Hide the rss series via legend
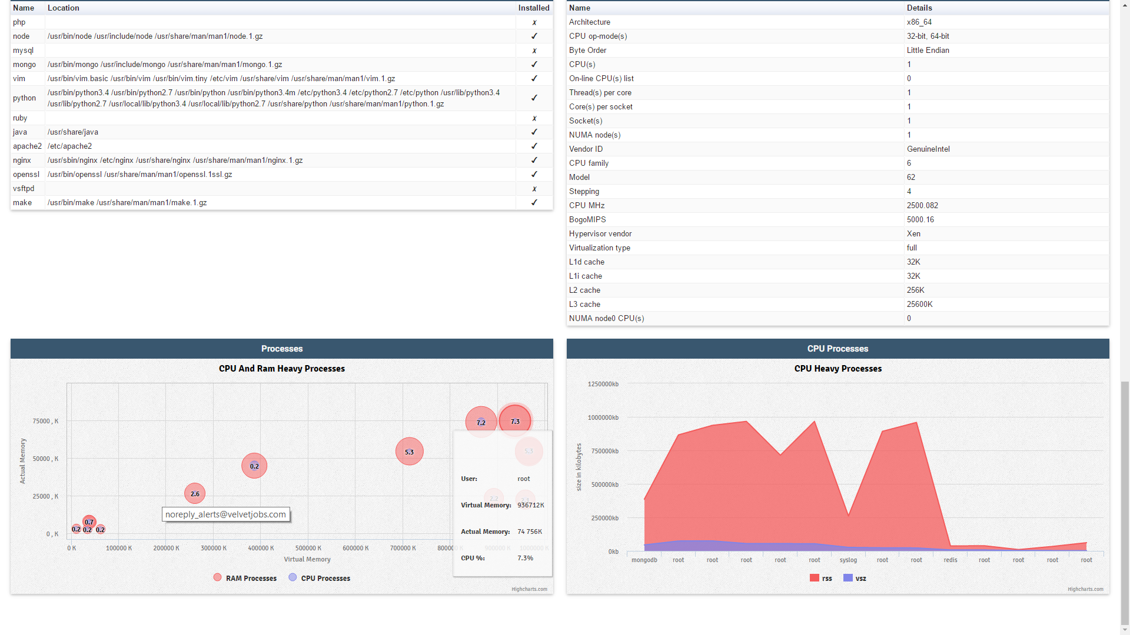 tap(826, 579)
